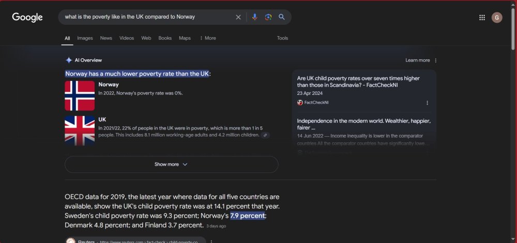
Task: Expand AI Overview with Show more
Action: [x=172, y=165]
